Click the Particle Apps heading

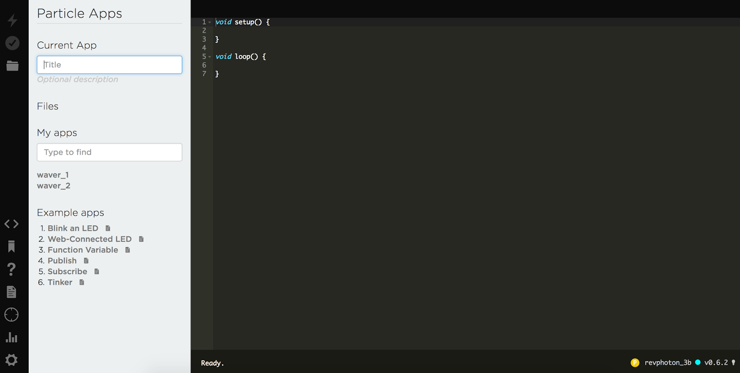pos(80,13)
